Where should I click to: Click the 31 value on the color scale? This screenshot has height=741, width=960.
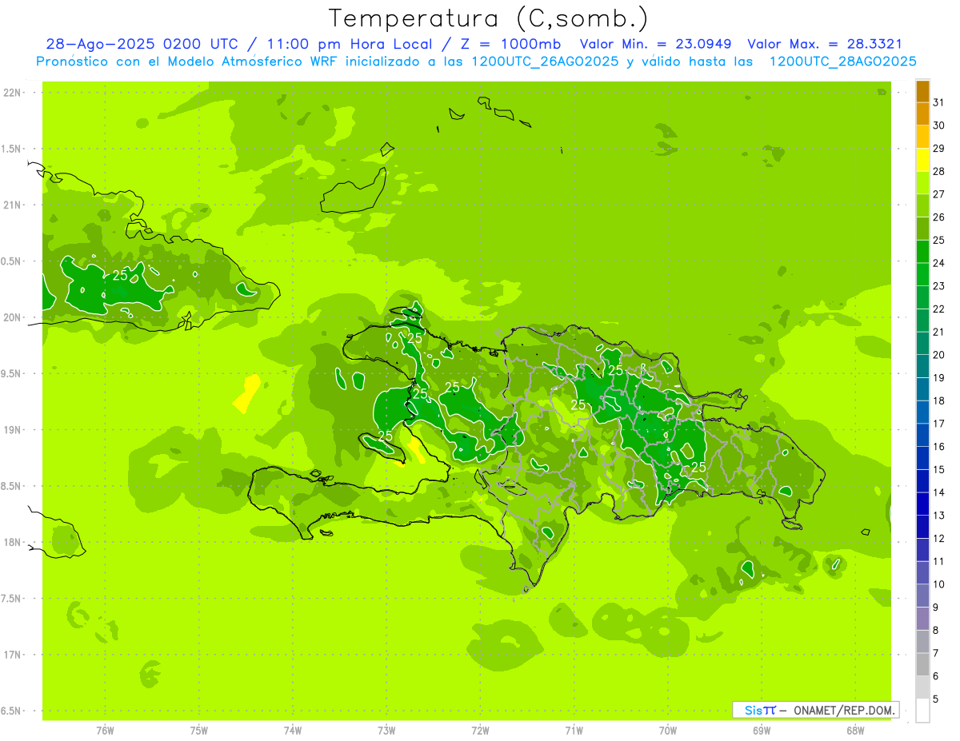939,102
